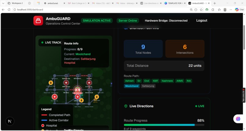Screen dimensions: 246x131
Task: Click yellow pickup marker below Nizamuddin
Action: [x=97, y=97]
